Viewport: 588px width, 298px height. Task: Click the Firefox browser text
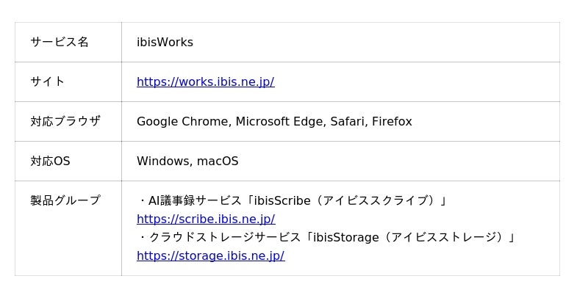[392, 121]
